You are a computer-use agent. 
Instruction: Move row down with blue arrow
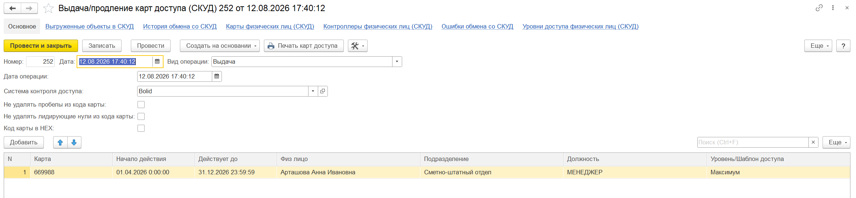coord(74,142)
